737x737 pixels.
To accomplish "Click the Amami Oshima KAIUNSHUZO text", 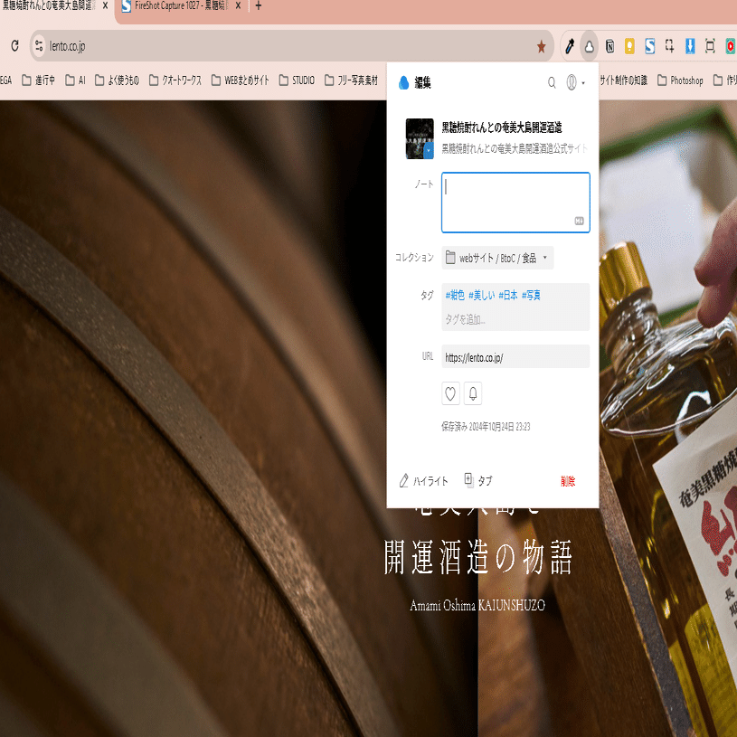I will point(477,605).
